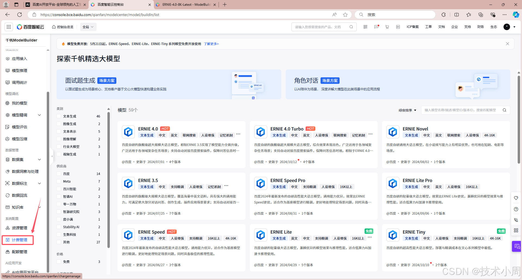The image size is (522, 280).
Task: Click the main page vertical scrollbar
Action: tap(519, 119)
